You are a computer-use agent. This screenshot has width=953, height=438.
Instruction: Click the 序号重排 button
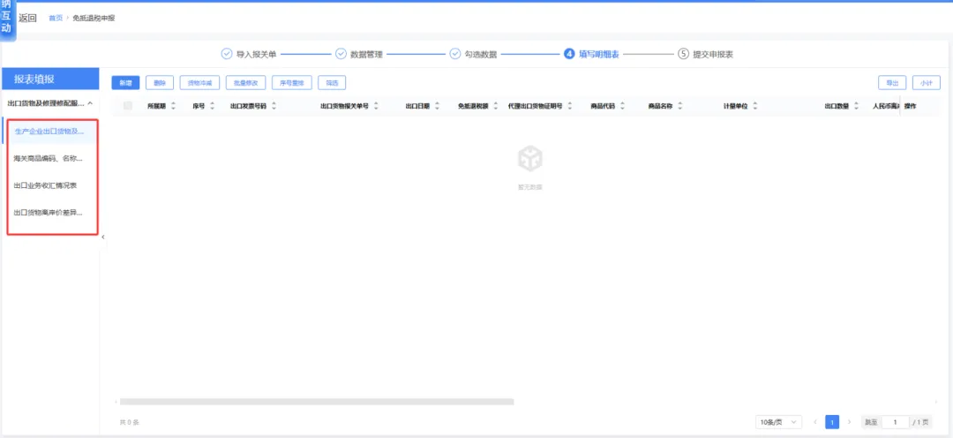(292, 83)
